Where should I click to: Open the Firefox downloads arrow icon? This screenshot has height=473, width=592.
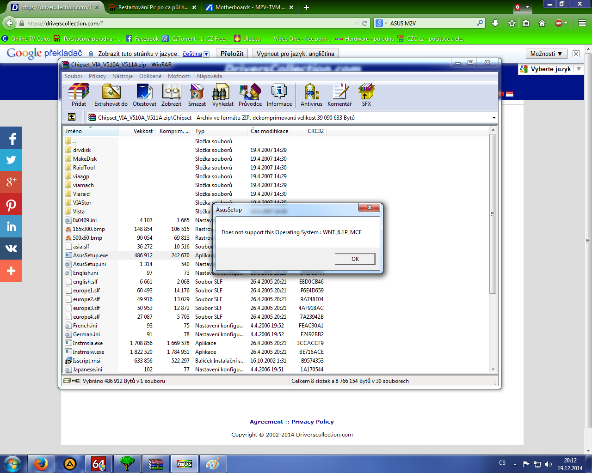[495, 23]
